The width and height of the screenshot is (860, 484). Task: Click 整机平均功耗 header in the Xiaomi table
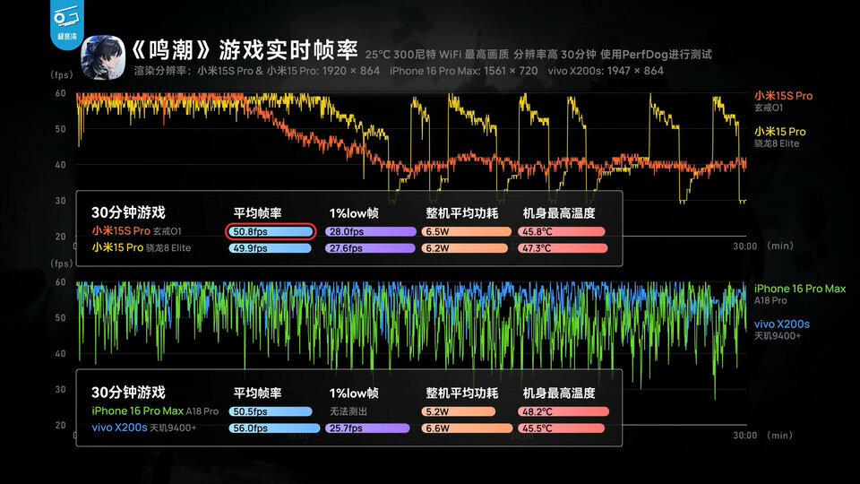pyautogui.click(x=462, y=213)
